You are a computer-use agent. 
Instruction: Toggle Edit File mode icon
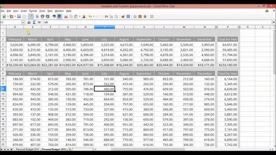pyautogui.click(x=31, y=16)
